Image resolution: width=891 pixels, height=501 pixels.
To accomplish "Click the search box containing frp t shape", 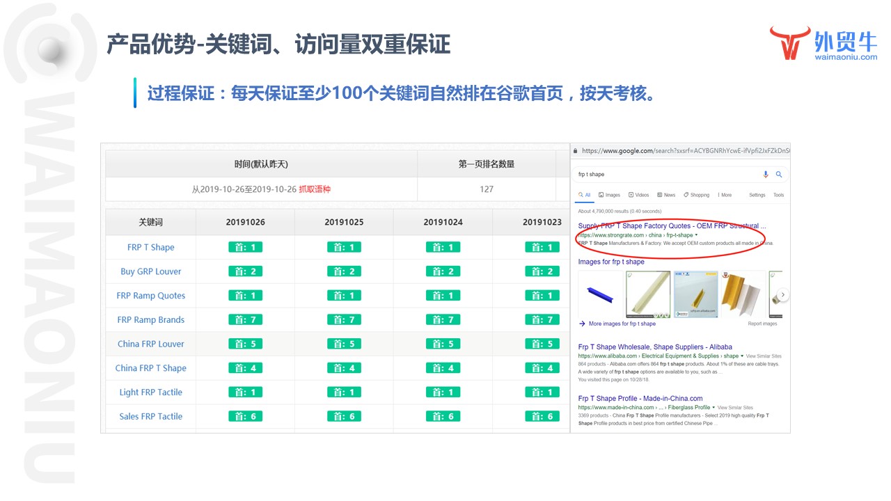I will pos(661,175).
